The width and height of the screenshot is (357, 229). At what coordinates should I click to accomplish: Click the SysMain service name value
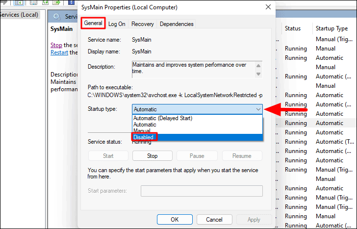pos(141,40)
